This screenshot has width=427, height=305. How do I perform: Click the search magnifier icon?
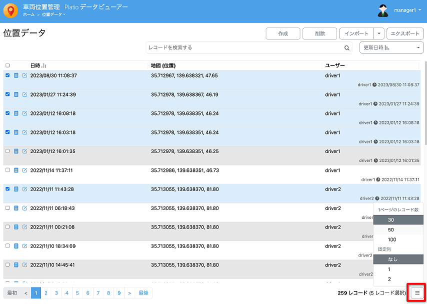click(347, 48)
